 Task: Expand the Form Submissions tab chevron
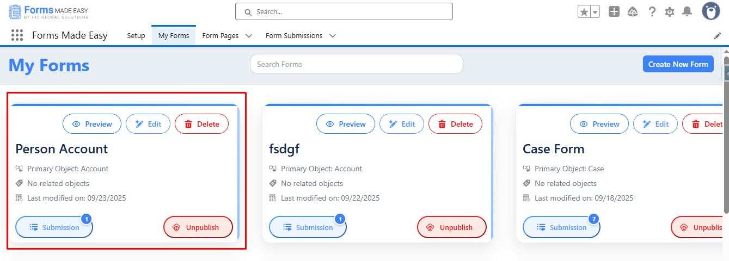(x=333, y=36)
